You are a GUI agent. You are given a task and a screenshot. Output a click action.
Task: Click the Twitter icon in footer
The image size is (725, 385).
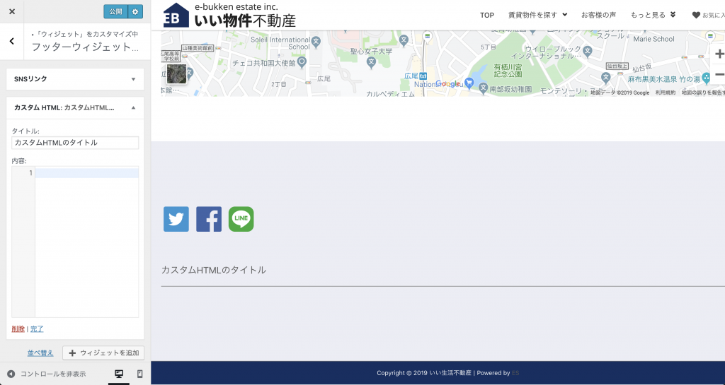pyautogui.click(x=176, y=219)
